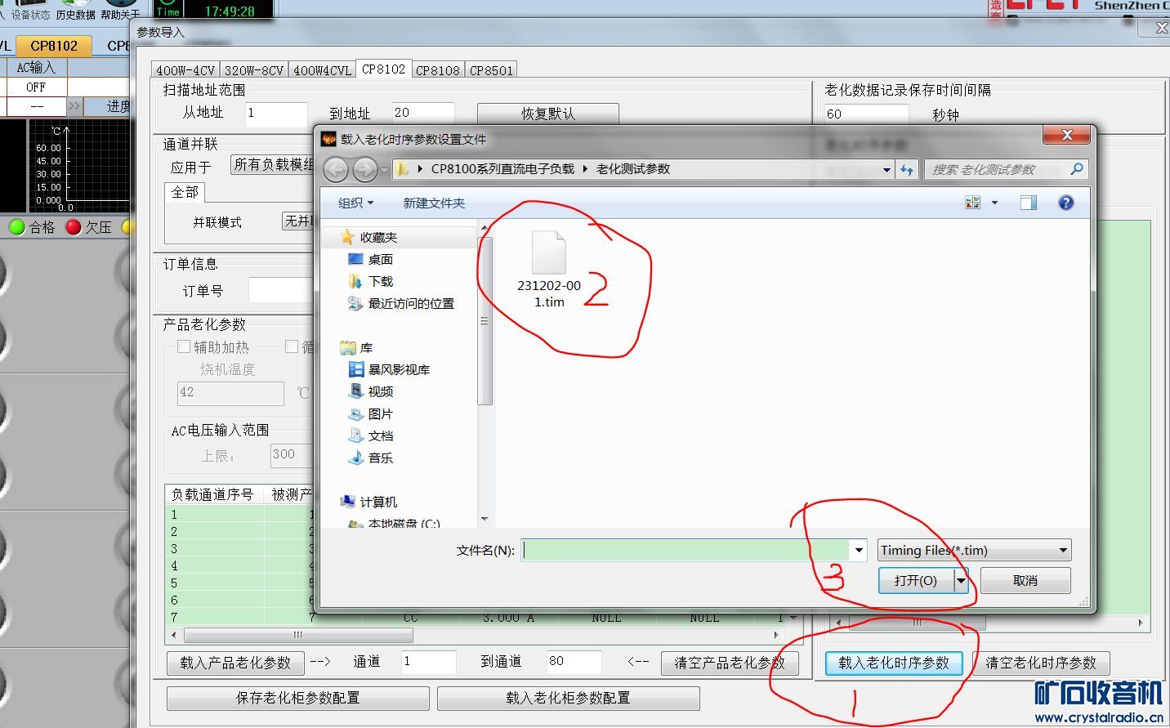Click the navigation pane vertical scrollbar
1170x728 pixels.
[x=485, y=323]
